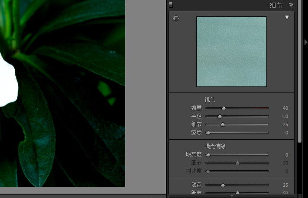308x198 pixels.
Task: Click the sharpening 细节 slider handle
Action: click(223, 125)
